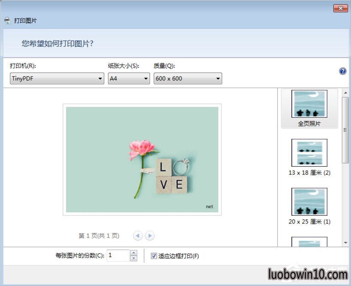Click the LOVE photo print preview
Screen dimensions: 351x286
click(x=142, y=159)
